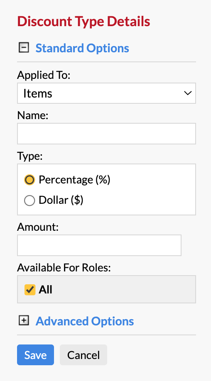Click the Discount Type Details title
This screenshot has width=211, height=381.
point(83,22)
